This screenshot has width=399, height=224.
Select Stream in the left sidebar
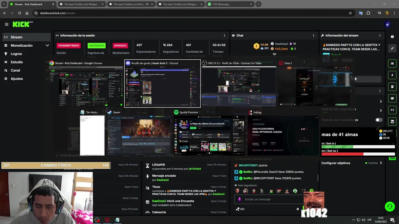tap(26, 37)
